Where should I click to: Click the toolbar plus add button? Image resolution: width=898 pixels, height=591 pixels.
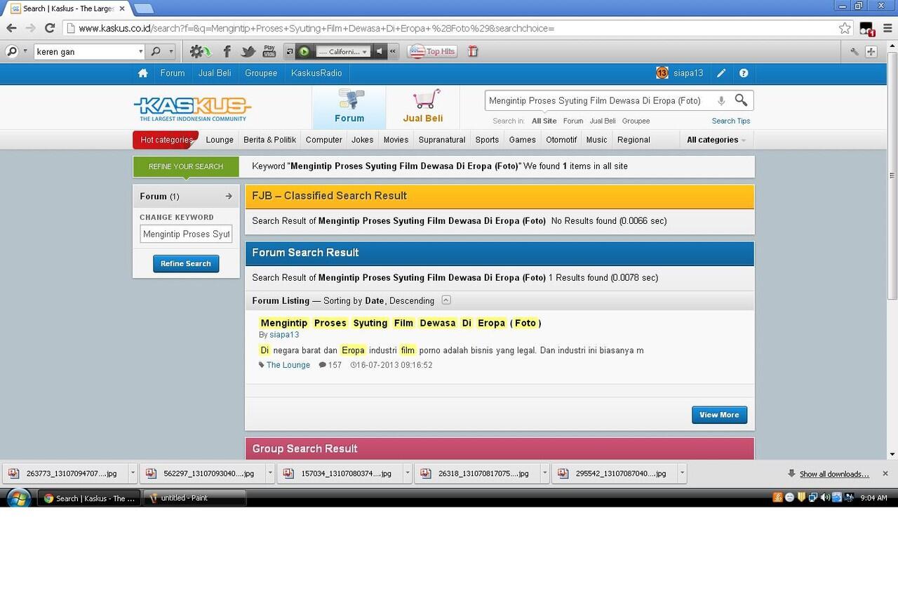[871, 51]
